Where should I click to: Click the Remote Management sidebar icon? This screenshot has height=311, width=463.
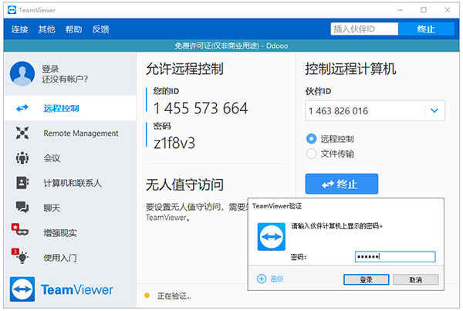click(x=22, y=133)
